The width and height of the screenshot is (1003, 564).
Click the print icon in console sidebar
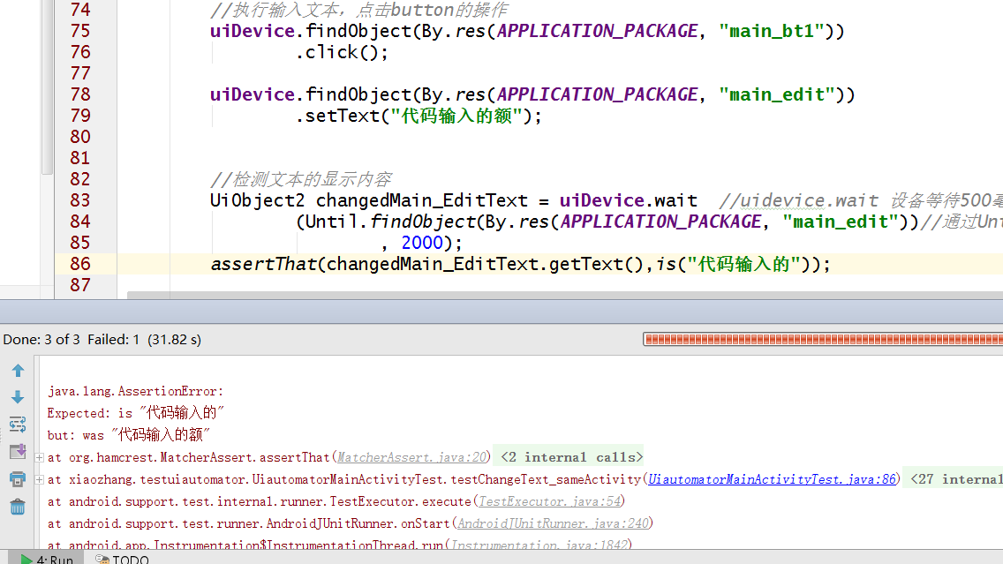click(18, 479)
